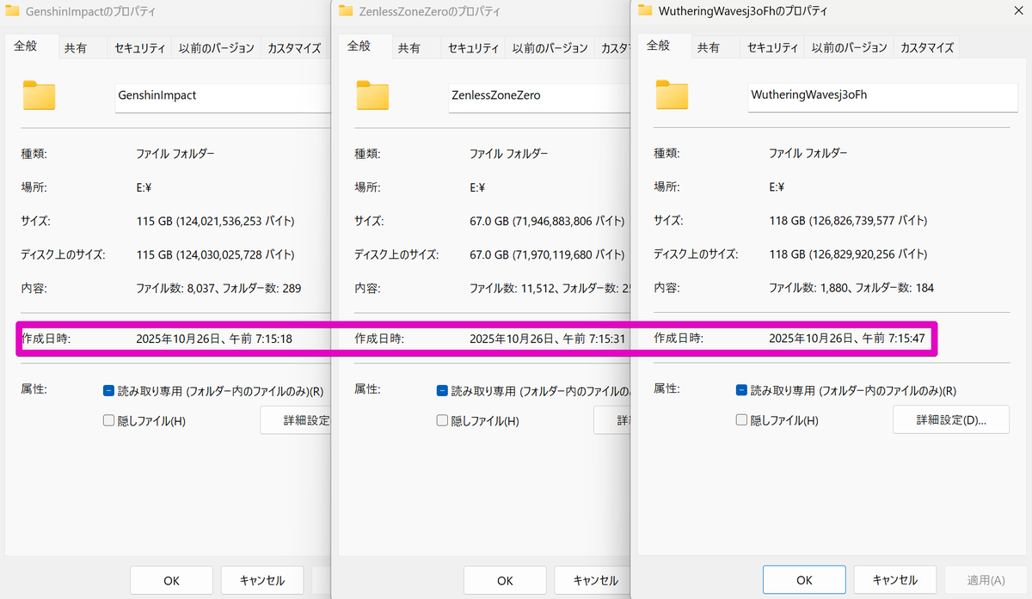Toggle 読み取り専用 in the GenshinImpact window
1032x599 pixels.
[x=108, y=390]
